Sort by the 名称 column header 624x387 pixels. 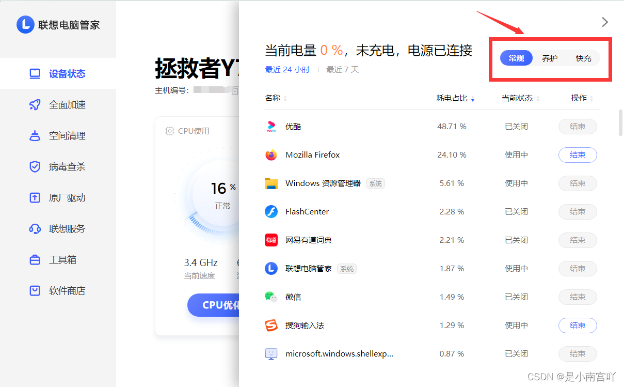276,98
